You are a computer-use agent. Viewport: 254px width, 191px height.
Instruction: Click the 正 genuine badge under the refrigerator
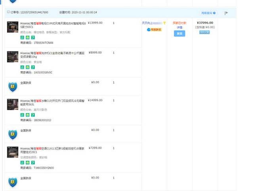click(x=22, y=115)
